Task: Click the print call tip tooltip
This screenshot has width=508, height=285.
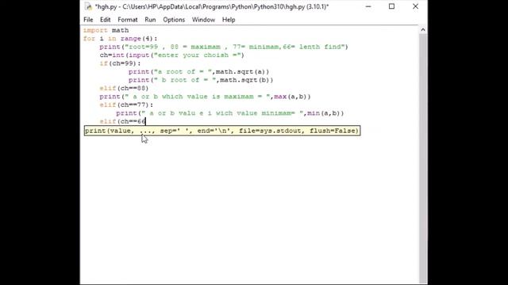Action: (222, 131)
